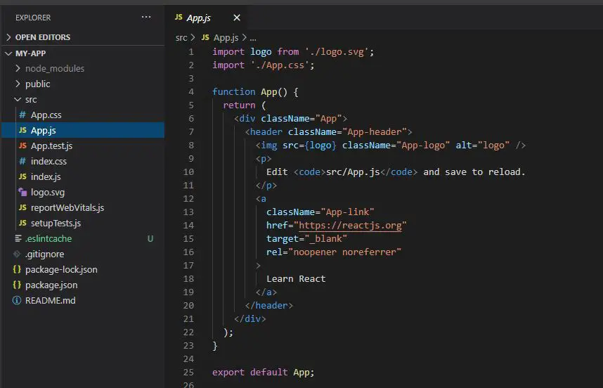This screenshot has width=603, height=388.
Task: Click the JS icon next to App.test.js
Action: pos(22,146)
